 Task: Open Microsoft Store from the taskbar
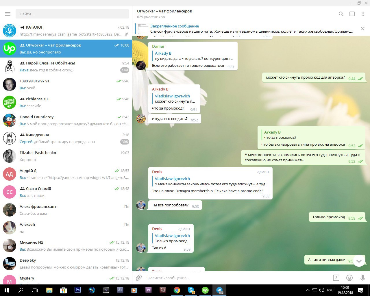click(x=63, y=290)
